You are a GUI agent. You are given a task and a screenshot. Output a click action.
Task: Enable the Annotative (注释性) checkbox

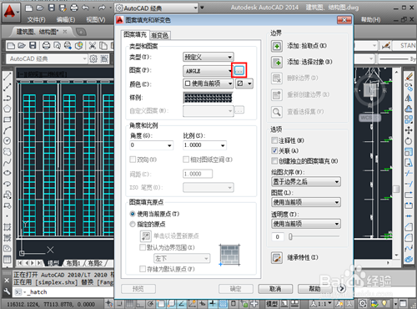[274, 140]
